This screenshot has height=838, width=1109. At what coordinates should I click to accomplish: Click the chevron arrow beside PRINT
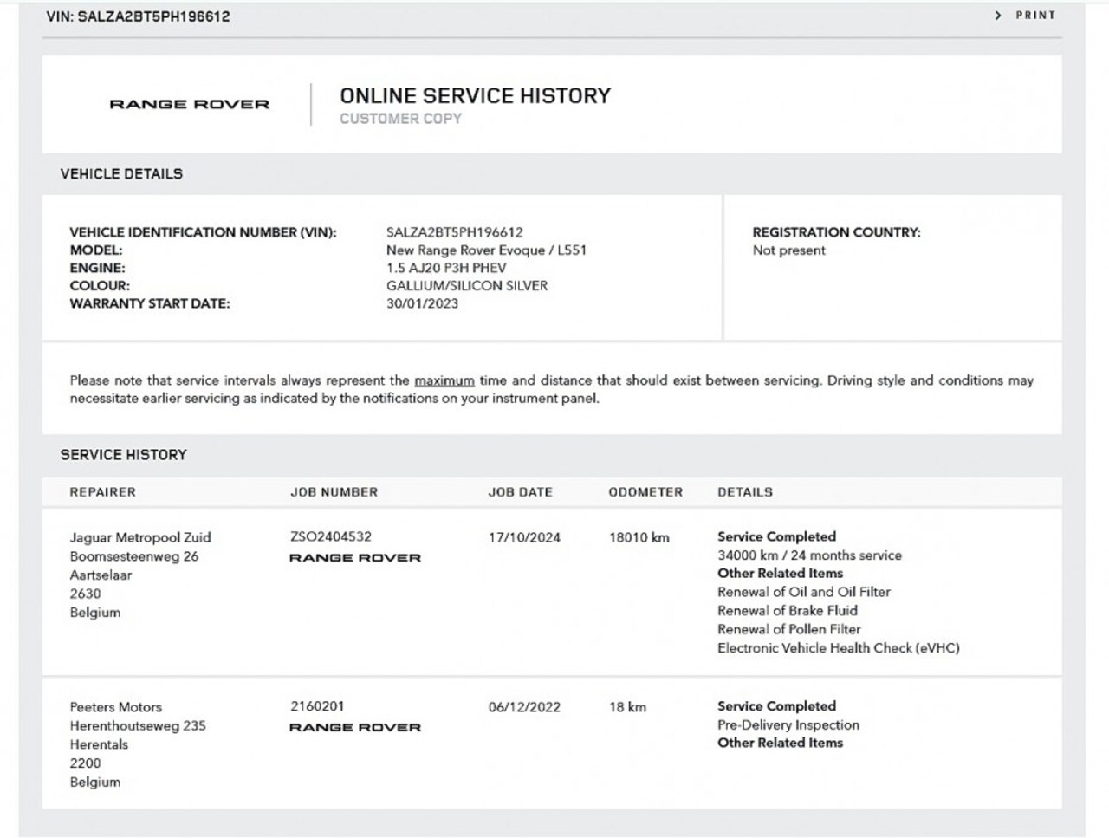click(x=998, y=16)
